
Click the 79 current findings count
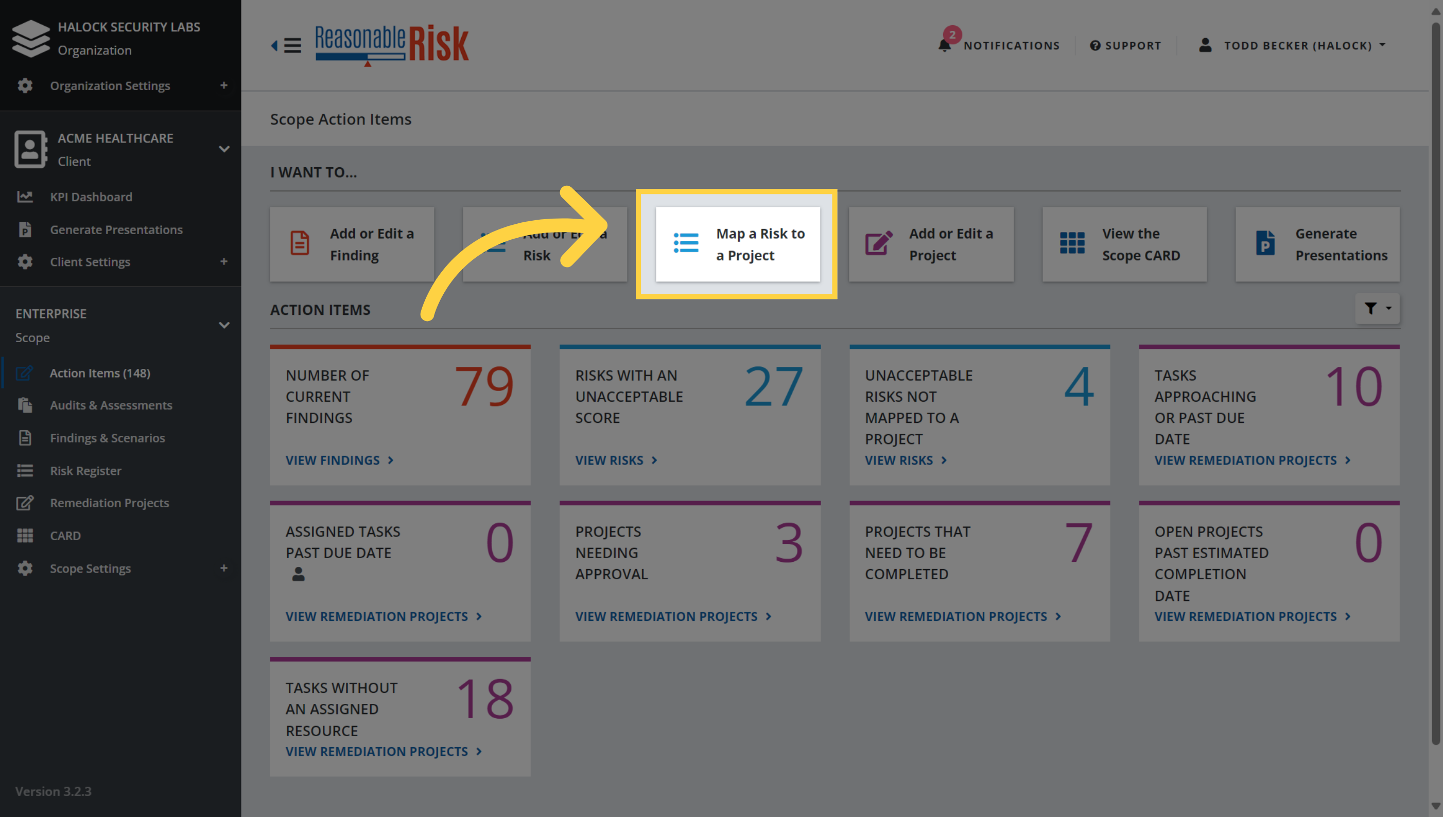pyautogui.click(x=484, y=386)
